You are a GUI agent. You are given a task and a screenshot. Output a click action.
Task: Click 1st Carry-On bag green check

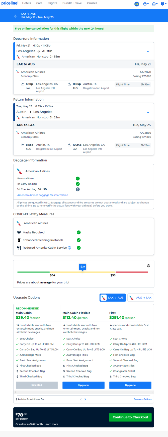coord(78,184)
